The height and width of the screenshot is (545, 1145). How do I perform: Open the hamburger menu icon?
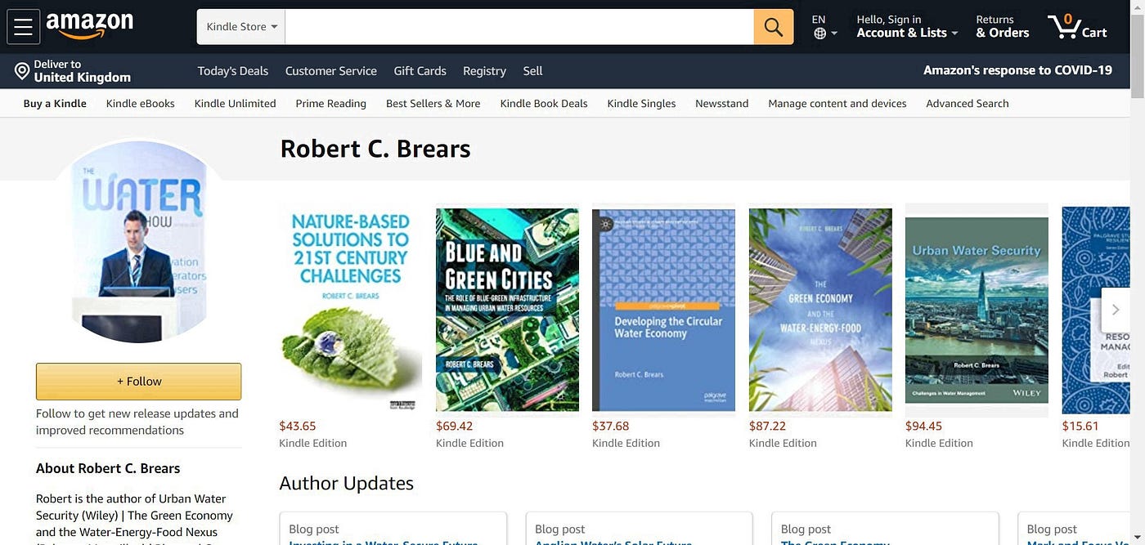(23, 27)
